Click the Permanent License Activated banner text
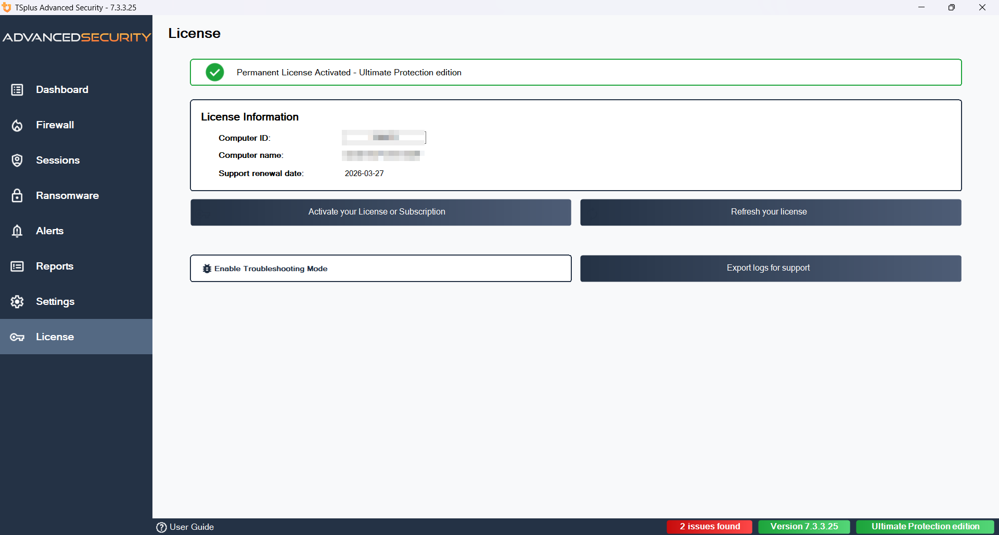Screen dimensions: 999x535 349,73
